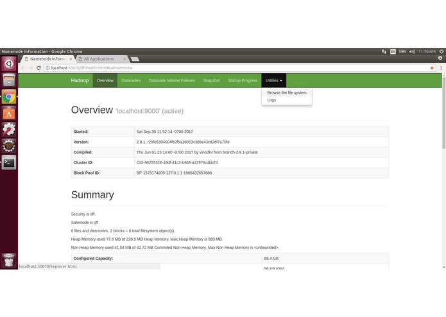Open System Settings wrench-and-gear icon
This screenshot has height=317, width=446.
[9, 130]
